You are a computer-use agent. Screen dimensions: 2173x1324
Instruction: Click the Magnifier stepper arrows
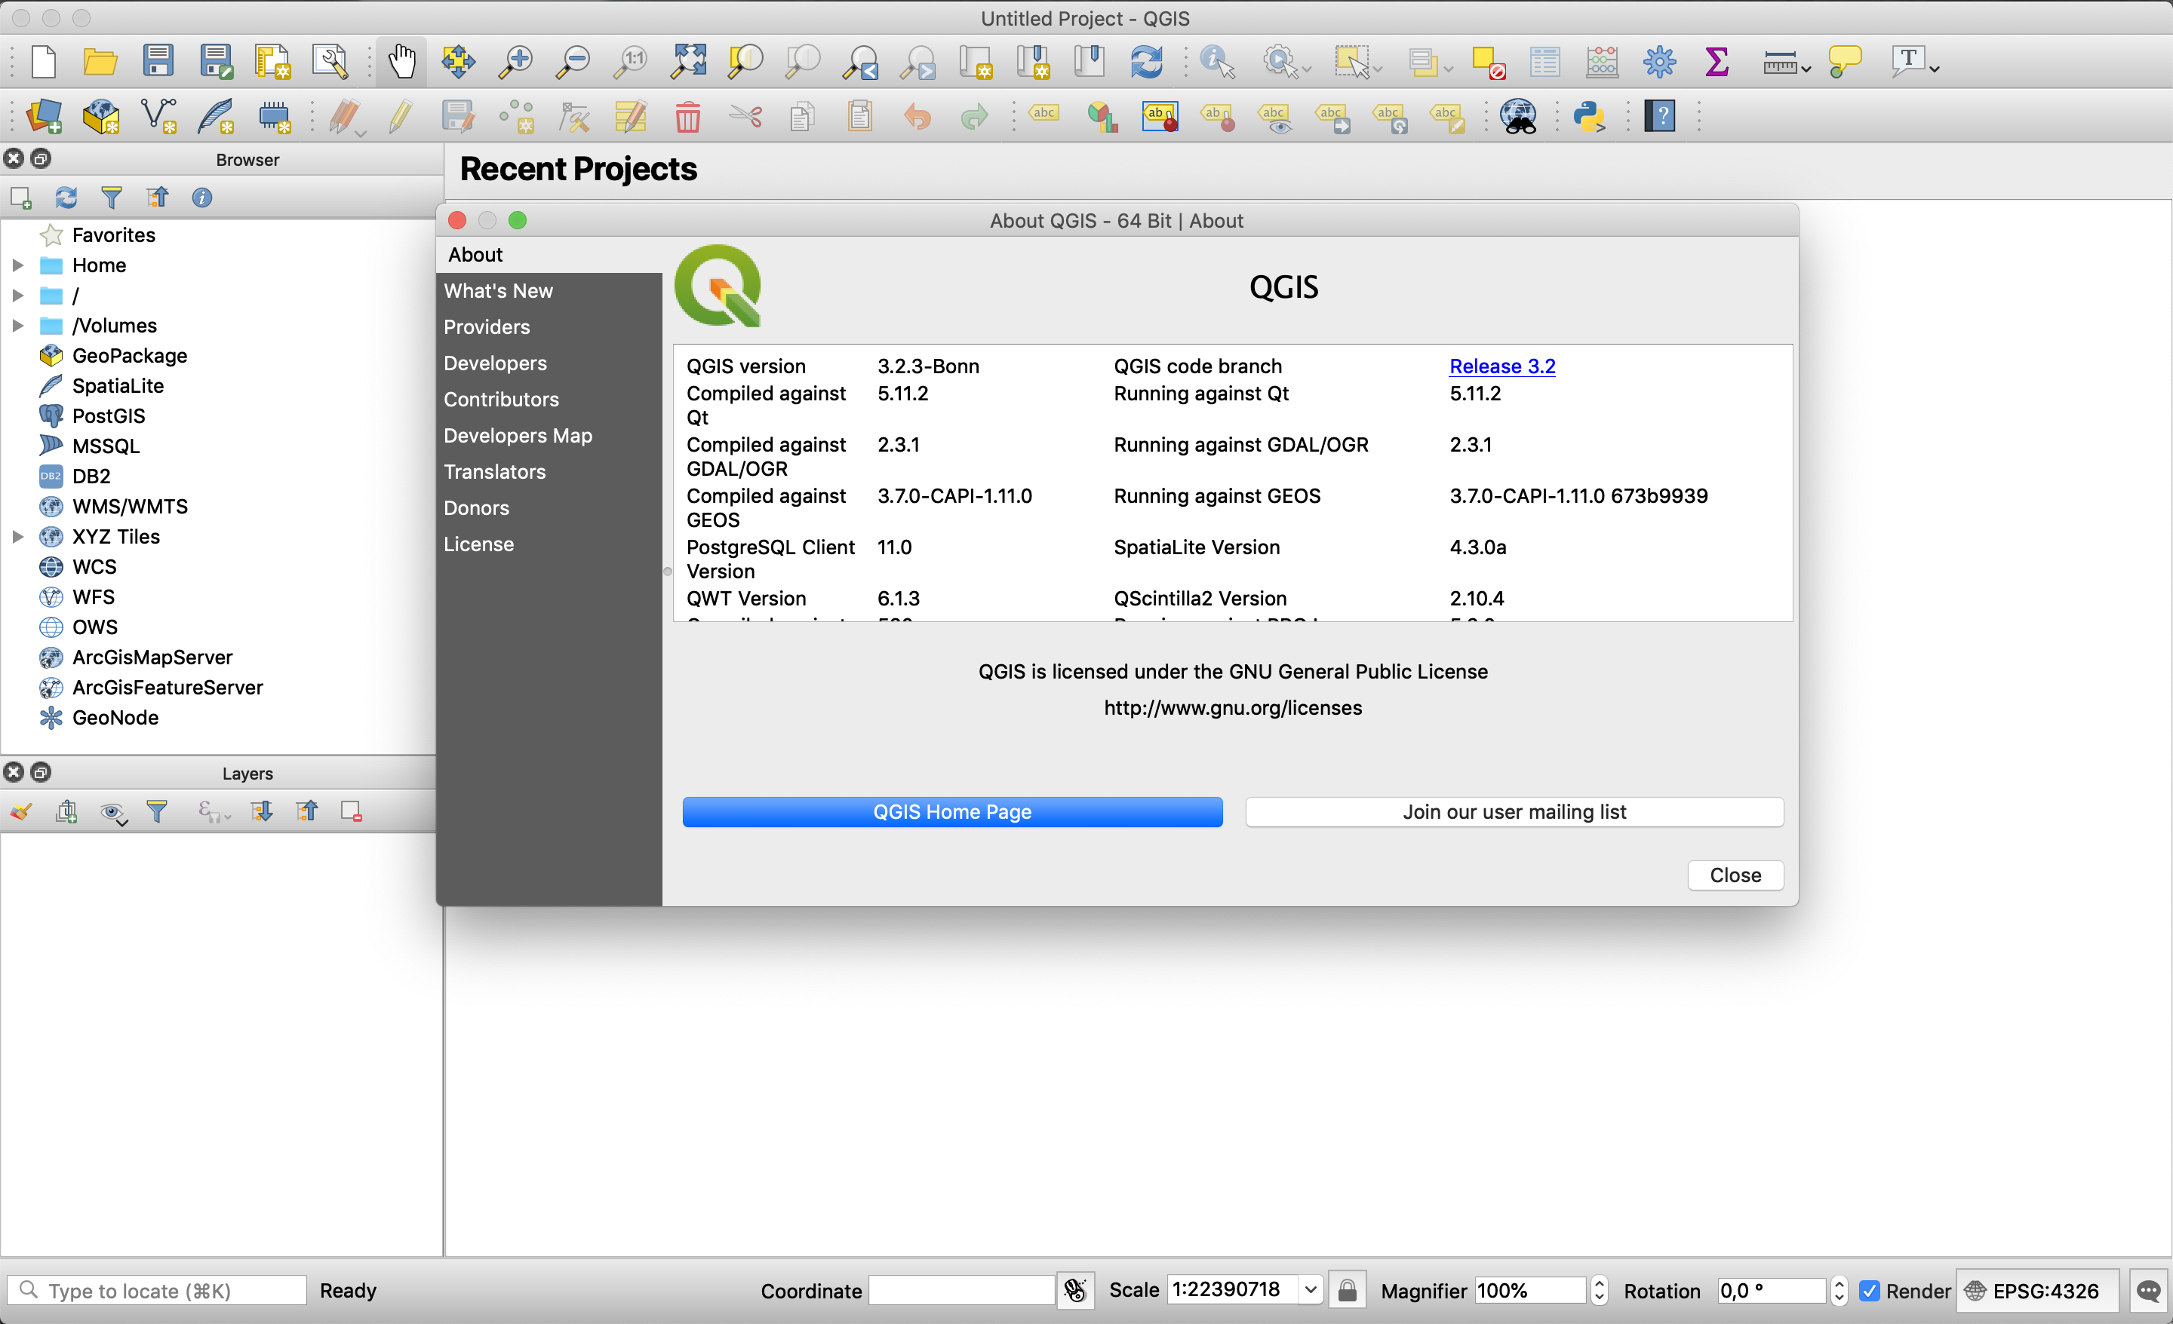pos(1599,1291)
